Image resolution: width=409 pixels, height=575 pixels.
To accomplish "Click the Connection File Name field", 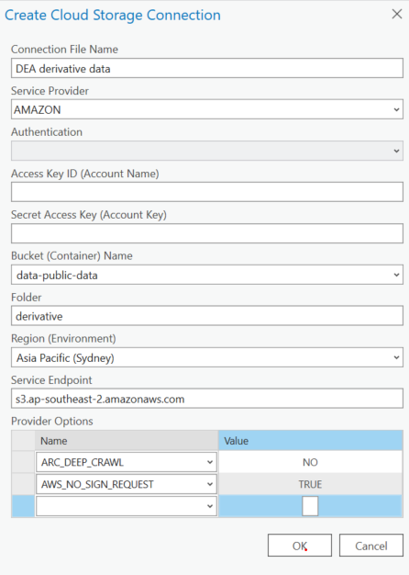I will 207,69.
